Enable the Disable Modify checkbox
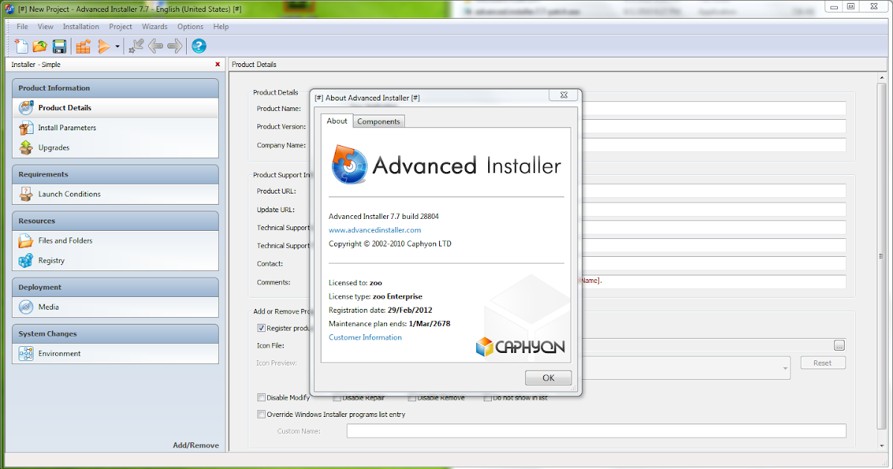Image resolution: width=893 pixels, height=469 pixels. 261,398
